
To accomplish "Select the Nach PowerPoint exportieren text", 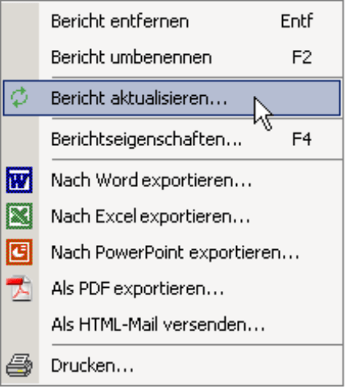I will pos(175,252).
